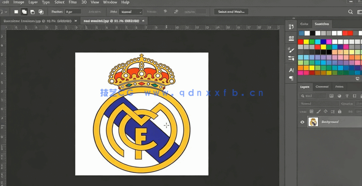
Task: Filter layers by type layers icon
Action: tap(347, 96)
